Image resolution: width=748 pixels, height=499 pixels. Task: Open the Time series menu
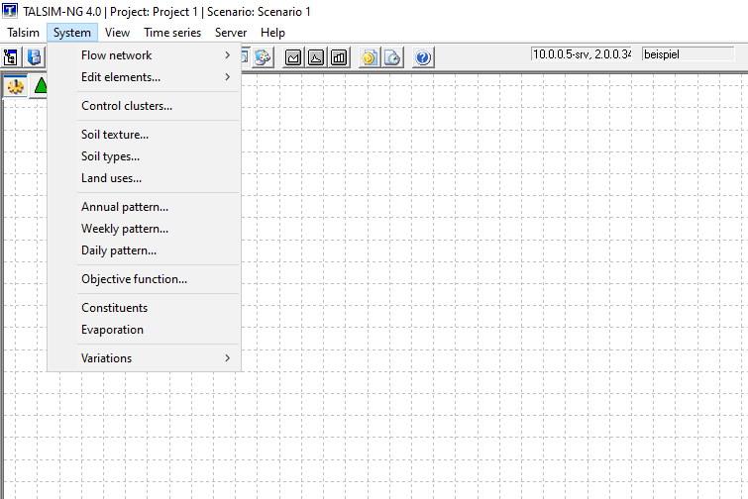[x=172, y=33]
